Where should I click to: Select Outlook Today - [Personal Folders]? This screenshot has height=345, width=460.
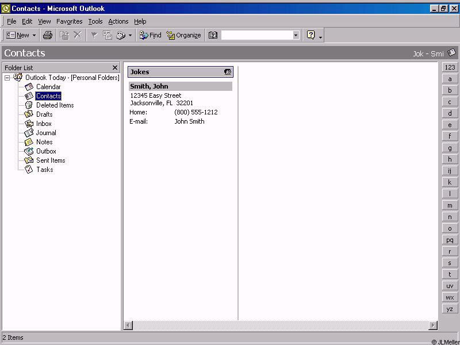(72, 78)
